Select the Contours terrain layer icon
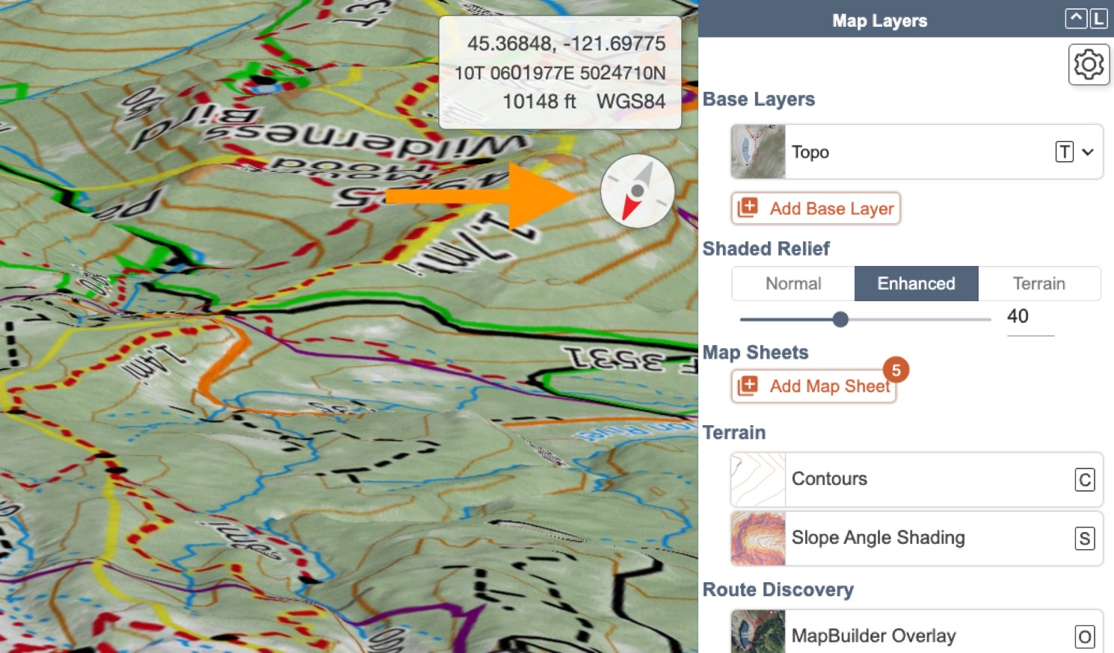 757,479
